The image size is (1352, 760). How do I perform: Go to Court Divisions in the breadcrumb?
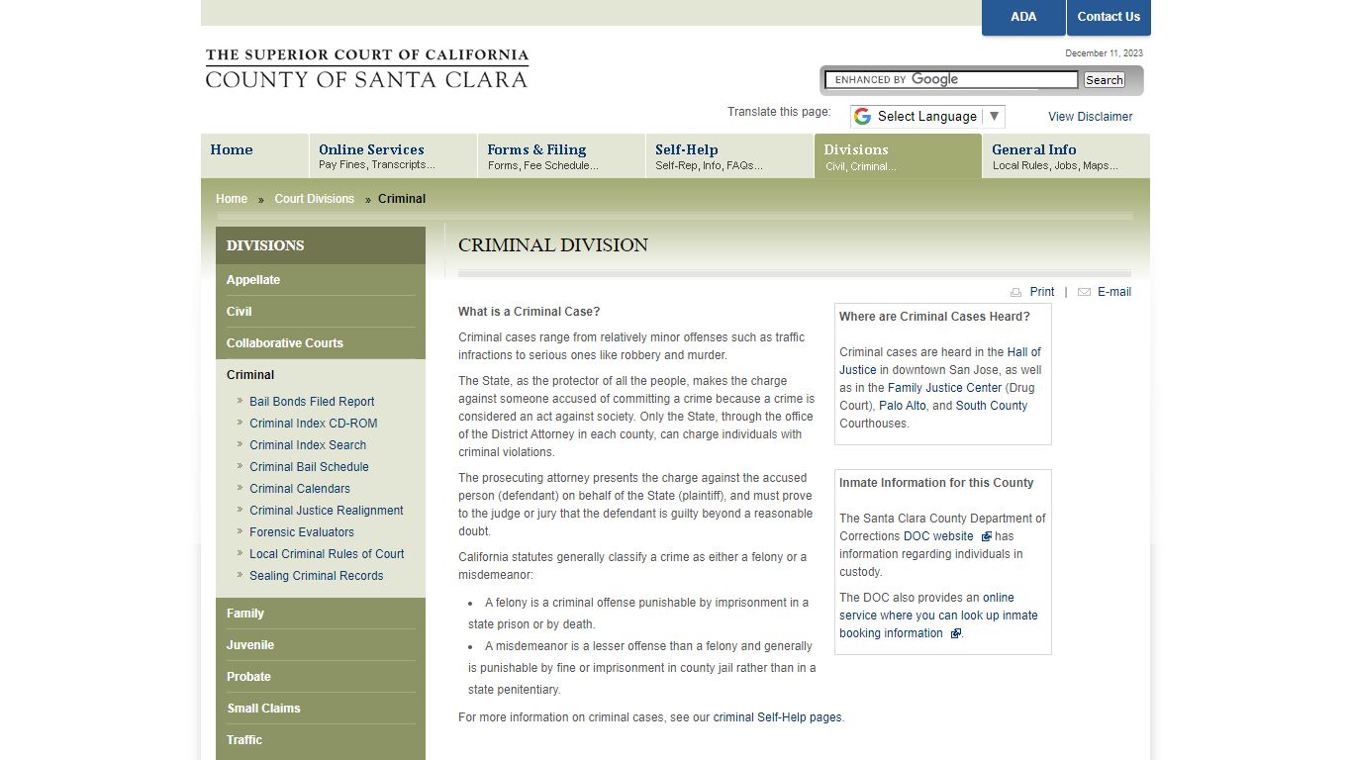tap(314, 199)
